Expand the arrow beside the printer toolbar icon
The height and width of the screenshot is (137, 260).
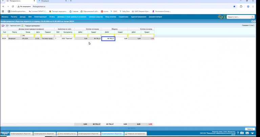click(x=8, y=26)
